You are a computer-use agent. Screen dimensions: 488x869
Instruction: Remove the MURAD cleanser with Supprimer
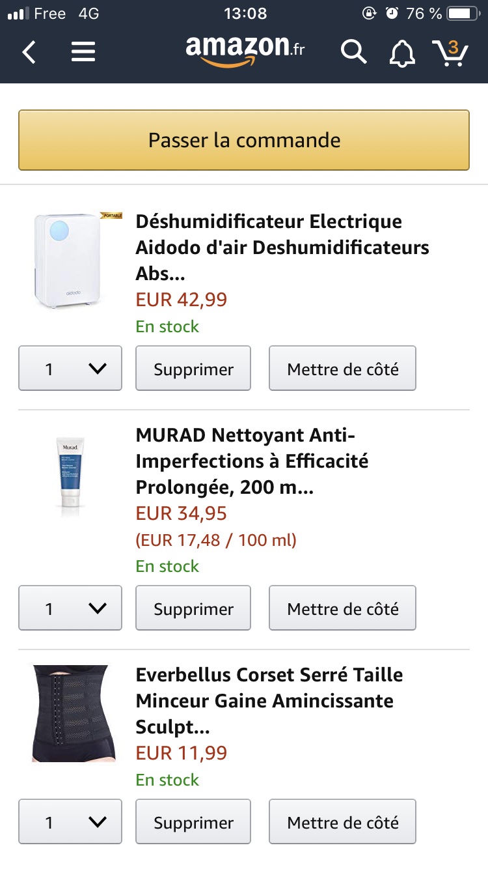pyautogui.click(x=193, y=608)
